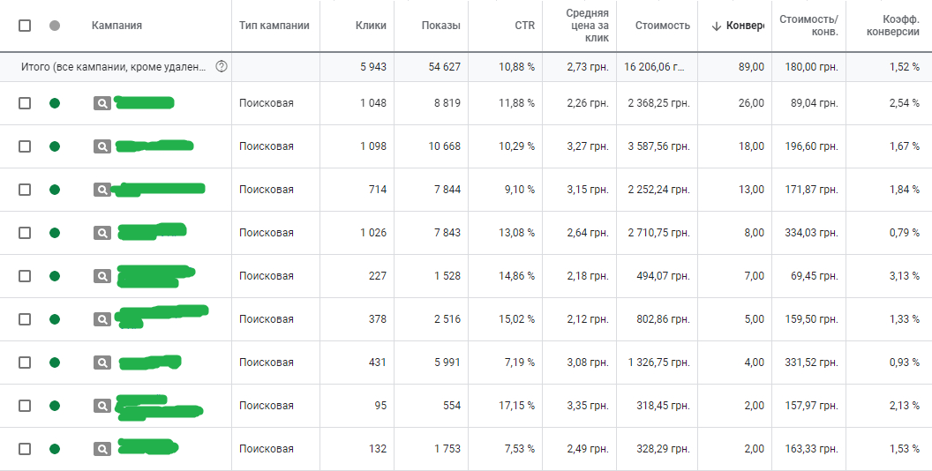Tick the select-all checkbox in the header
The height and width of the screenshot is (471, 932).
[25, 26]
